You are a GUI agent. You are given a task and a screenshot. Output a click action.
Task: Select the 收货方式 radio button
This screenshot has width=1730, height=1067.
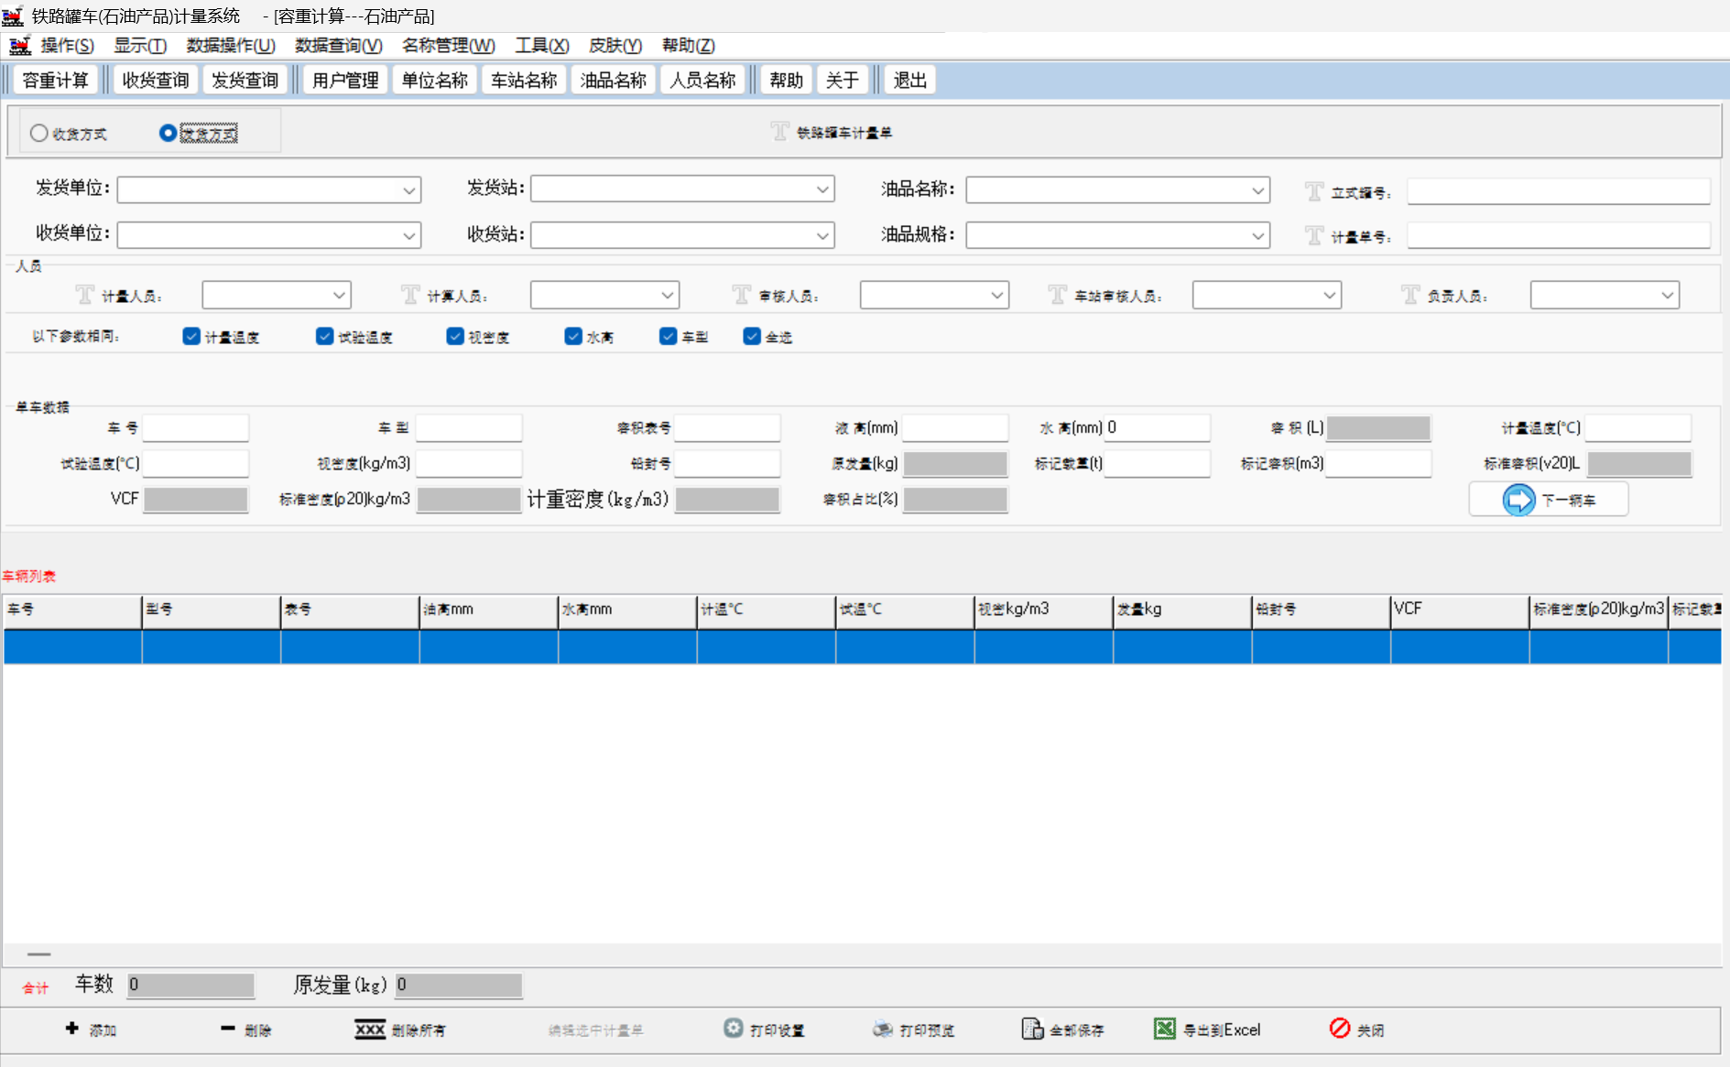point(39,134)
